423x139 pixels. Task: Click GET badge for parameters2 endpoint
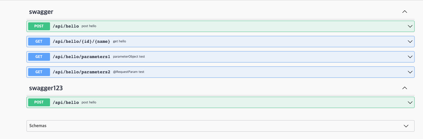[39, 72]
